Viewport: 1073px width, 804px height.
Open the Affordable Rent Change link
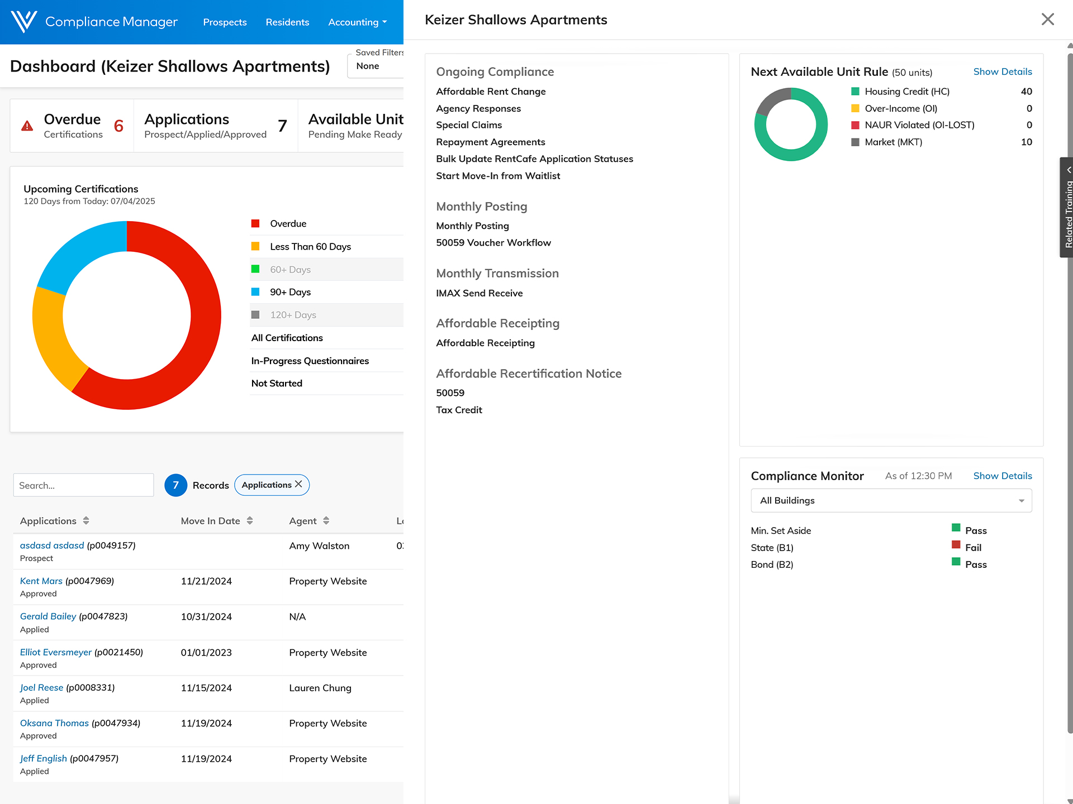pyautogui.click(x=491, y=92)
